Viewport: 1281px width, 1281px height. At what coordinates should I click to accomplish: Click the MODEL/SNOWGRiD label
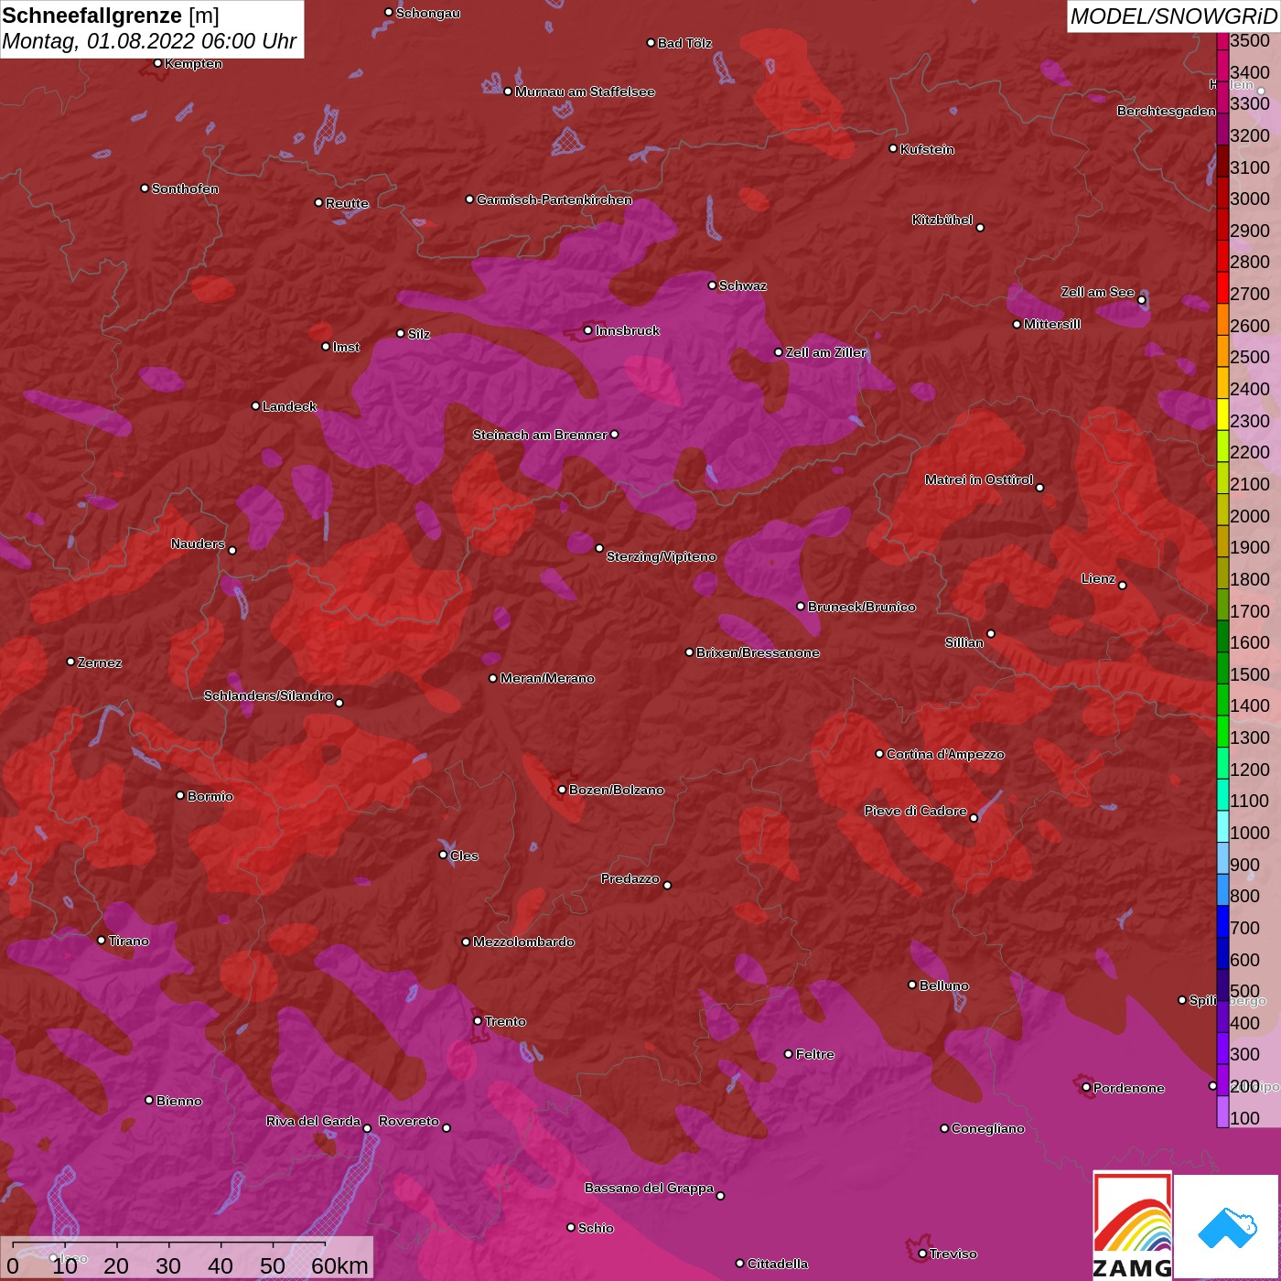(x=1173, y=16)
